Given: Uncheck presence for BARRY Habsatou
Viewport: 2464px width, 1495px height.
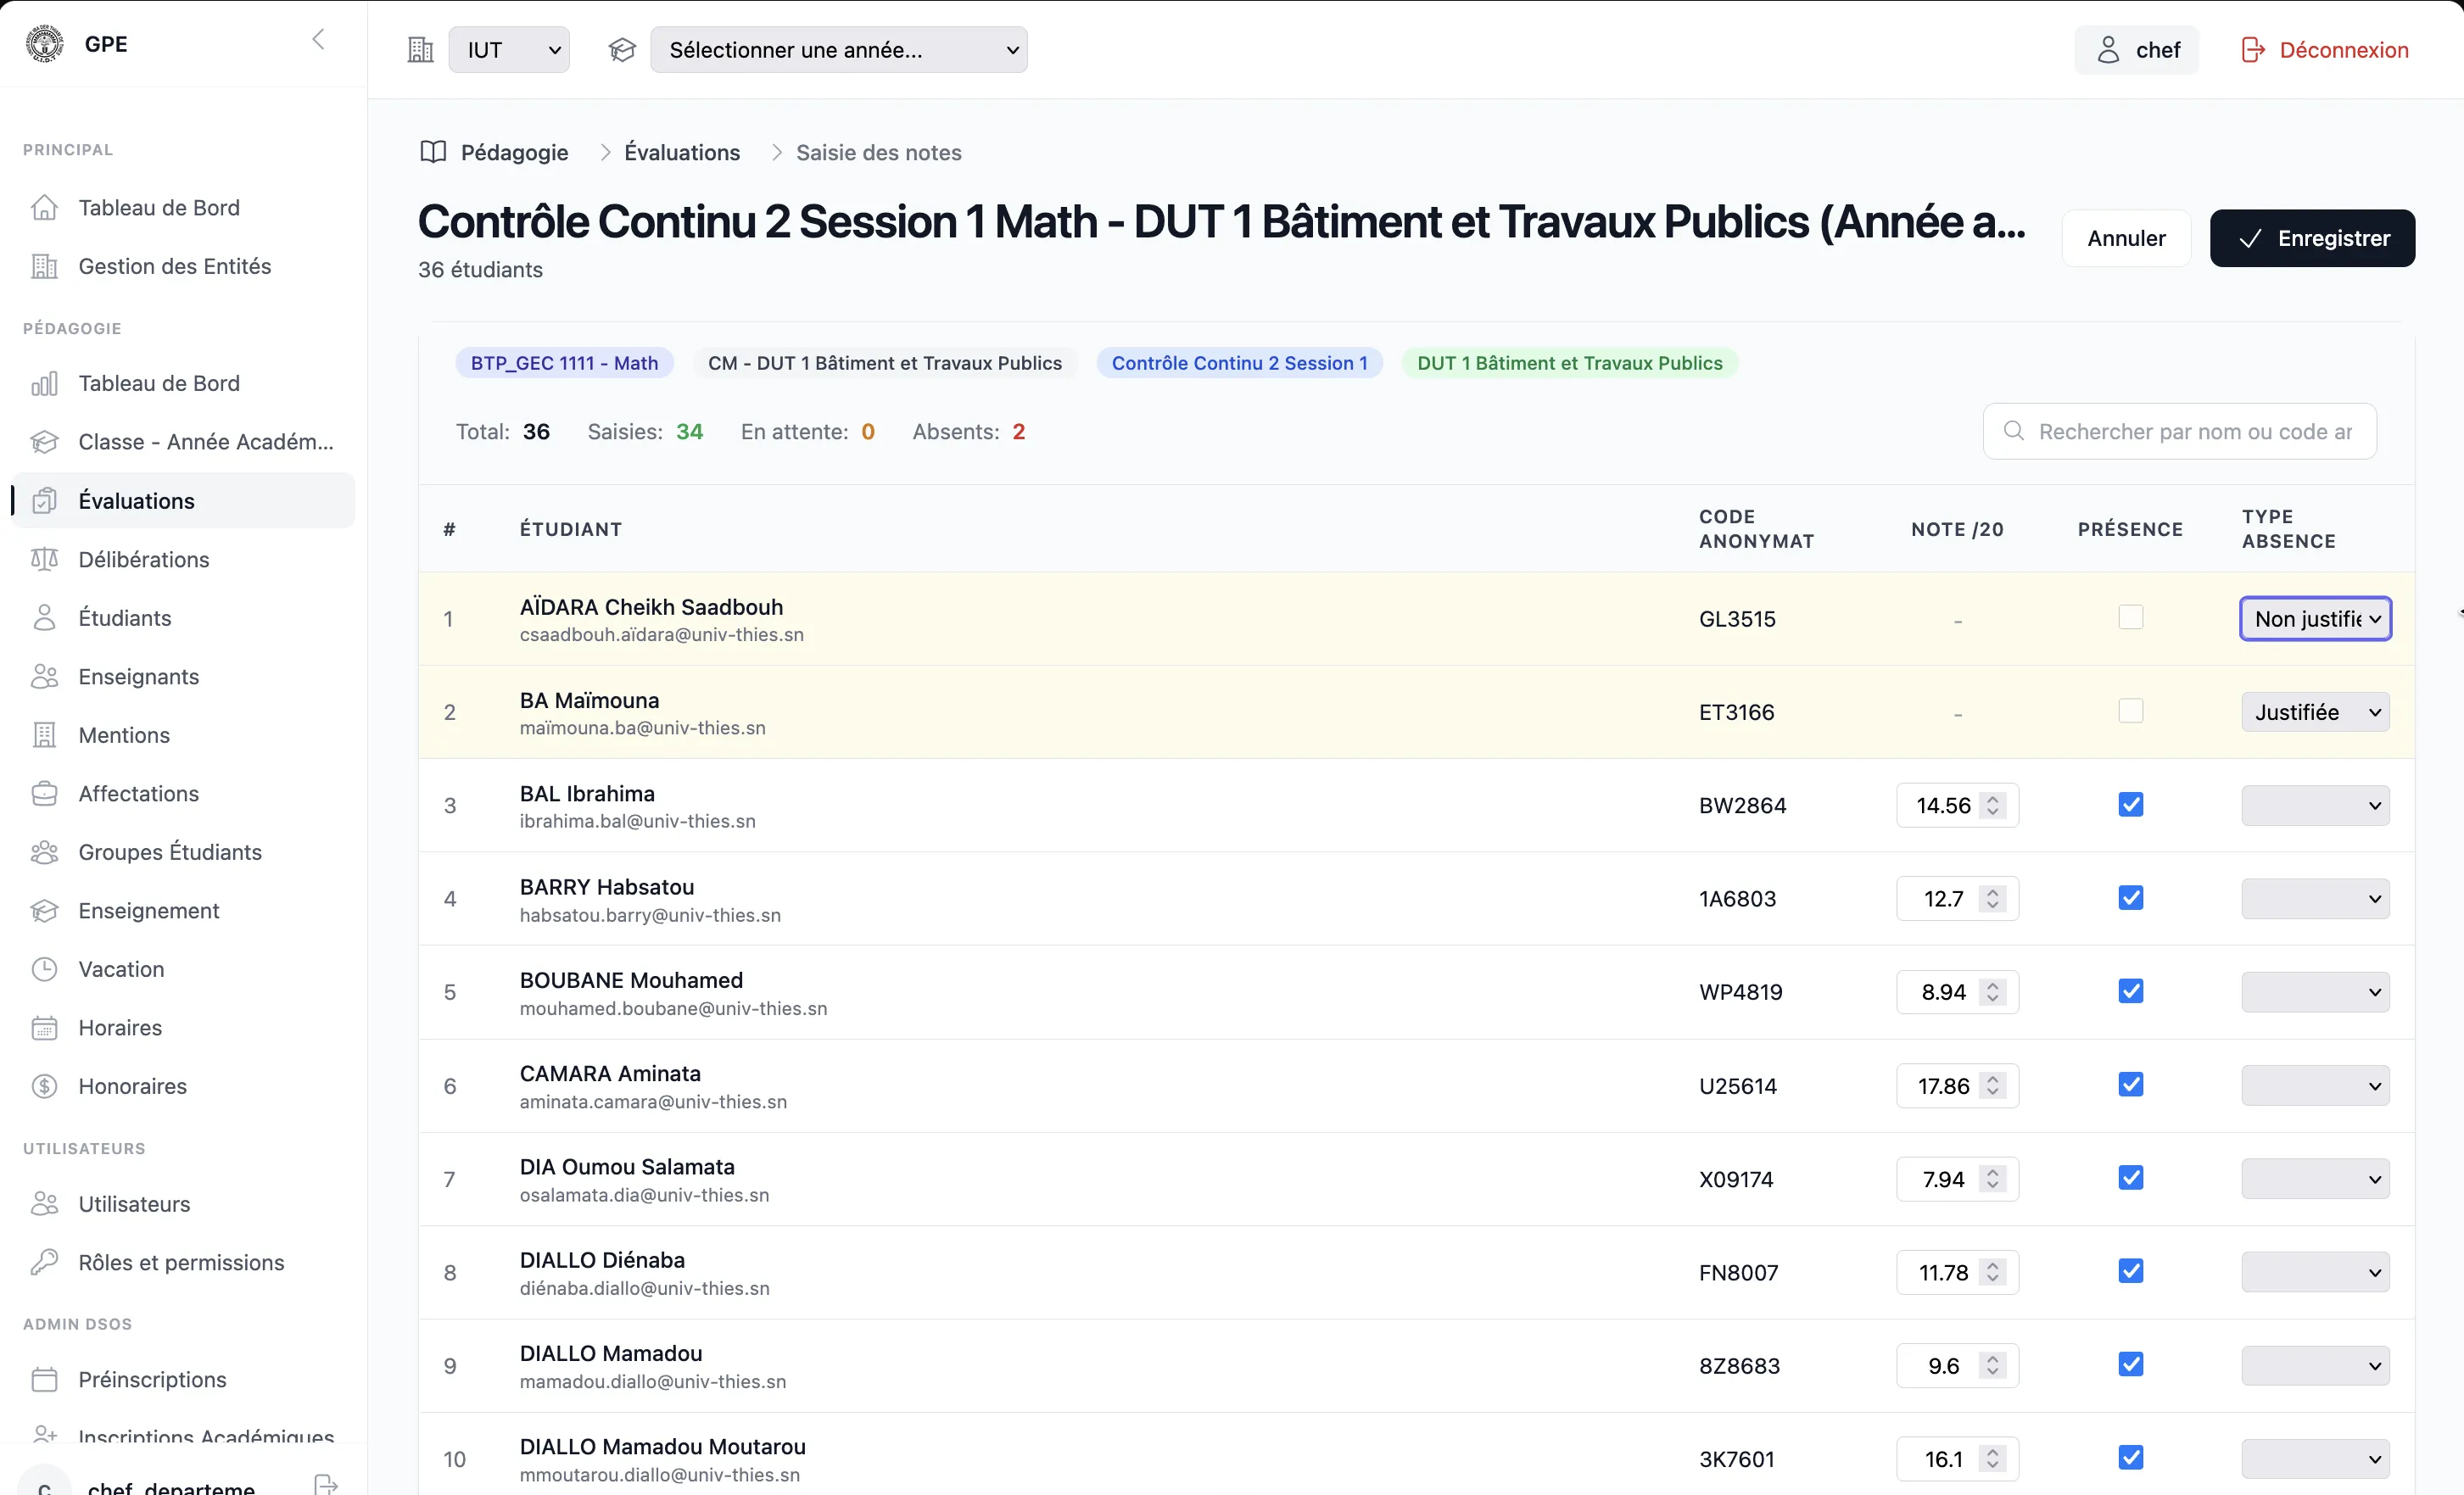Looking at the screenshot, I should [x=2130, y=898].
